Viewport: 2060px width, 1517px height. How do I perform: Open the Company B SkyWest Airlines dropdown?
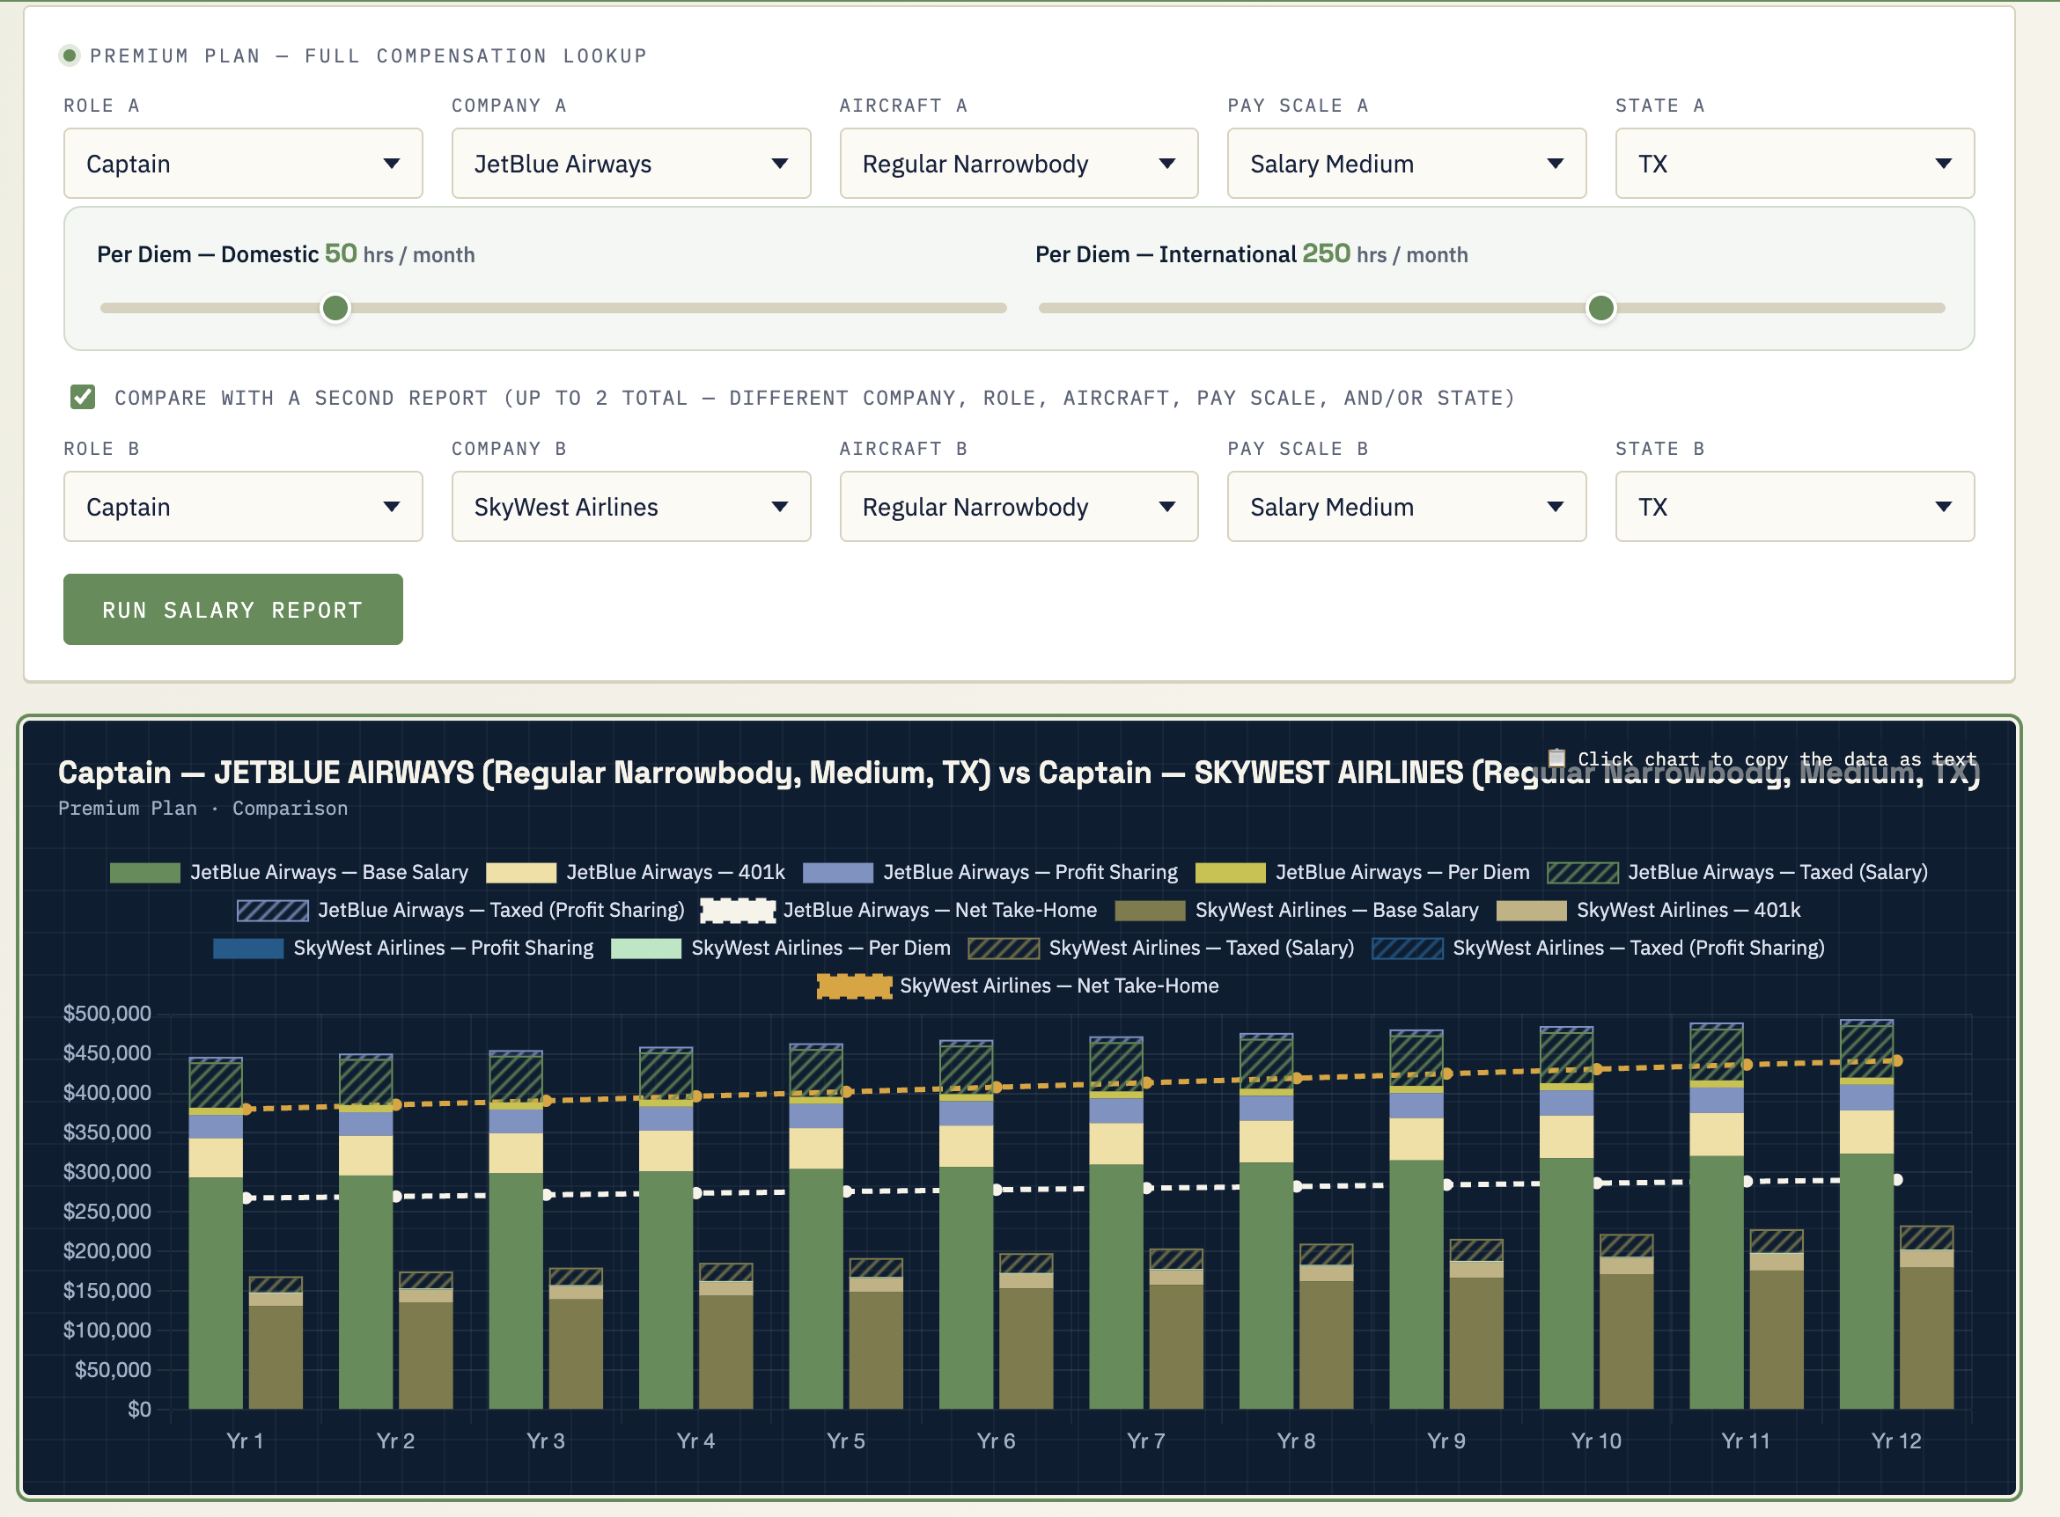pos(630,507)
